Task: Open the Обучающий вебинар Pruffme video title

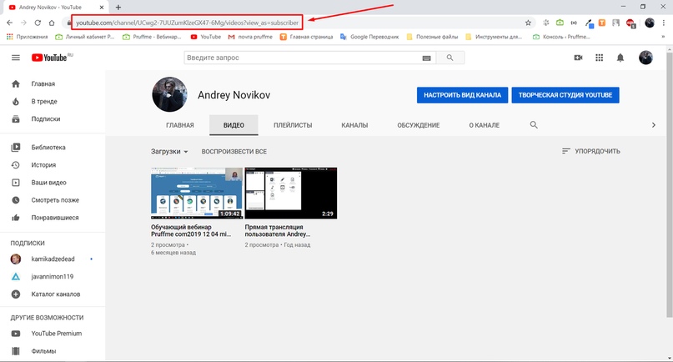Action: (191, 230)
